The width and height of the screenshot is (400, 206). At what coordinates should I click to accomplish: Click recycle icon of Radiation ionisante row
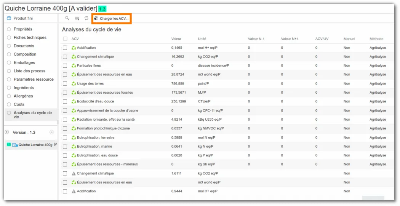pyautogui.click(x=74, y=119)
